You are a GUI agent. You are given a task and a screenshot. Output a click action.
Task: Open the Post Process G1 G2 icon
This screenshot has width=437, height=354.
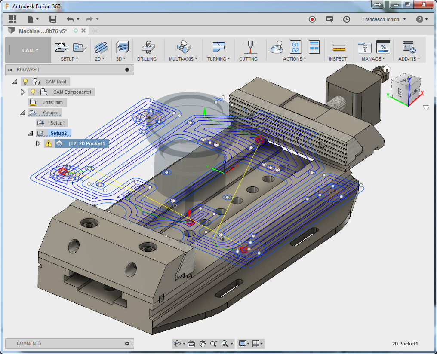click(295, 47)
